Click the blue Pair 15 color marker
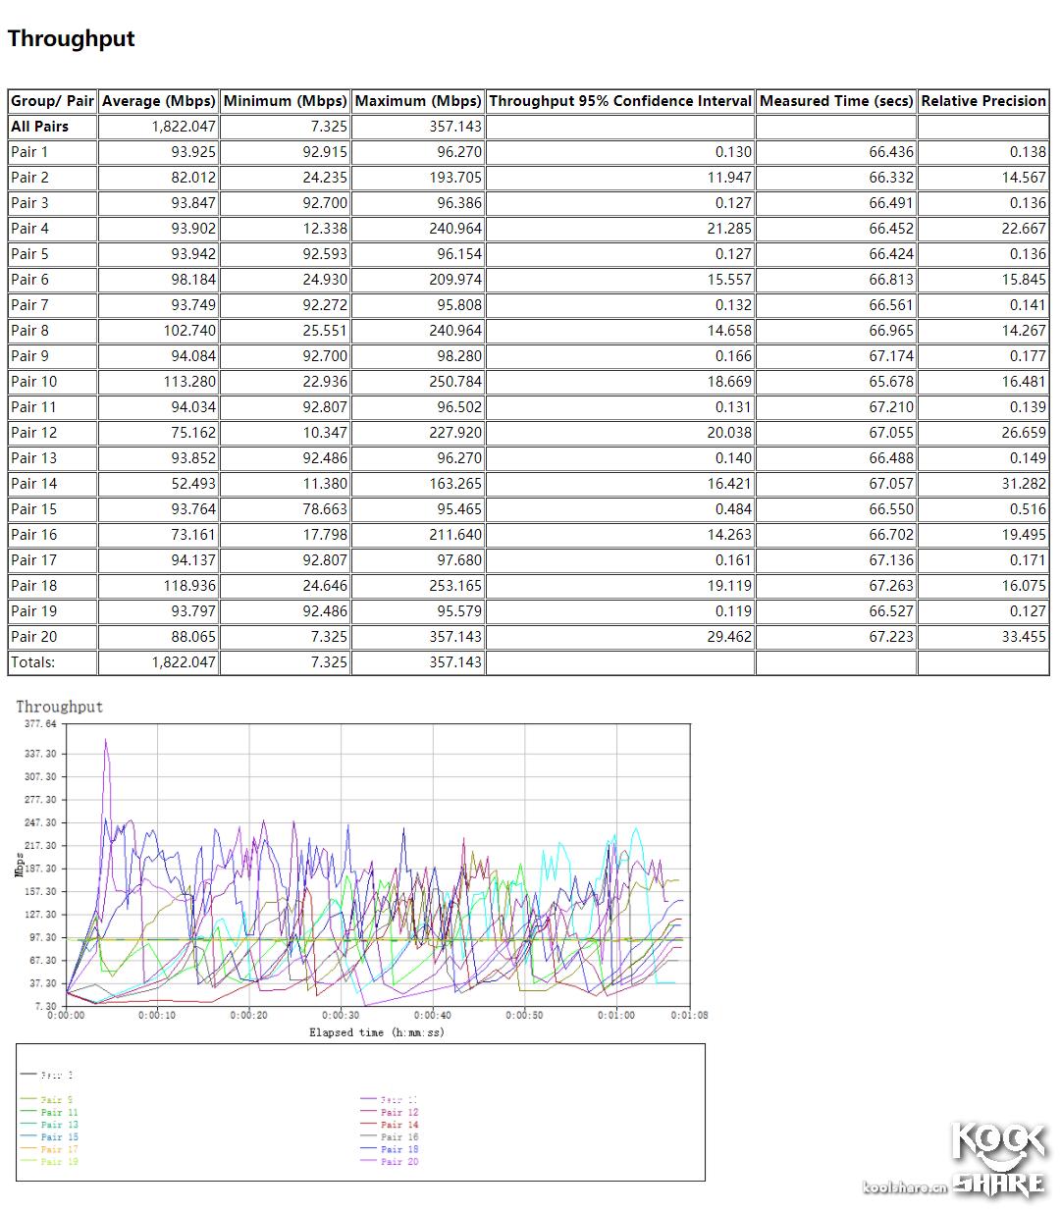This screenshot has width=1061, height=1212. click(x=29, y=1136)
